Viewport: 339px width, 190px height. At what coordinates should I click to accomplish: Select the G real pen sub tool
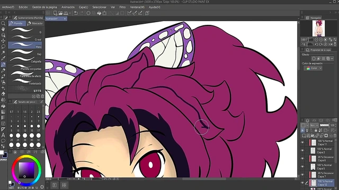pos(25,38)
